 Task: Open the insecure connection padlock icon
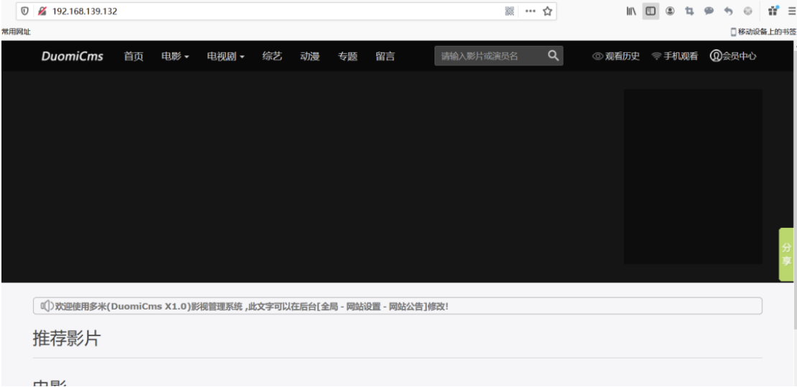(x=42, y=11)
